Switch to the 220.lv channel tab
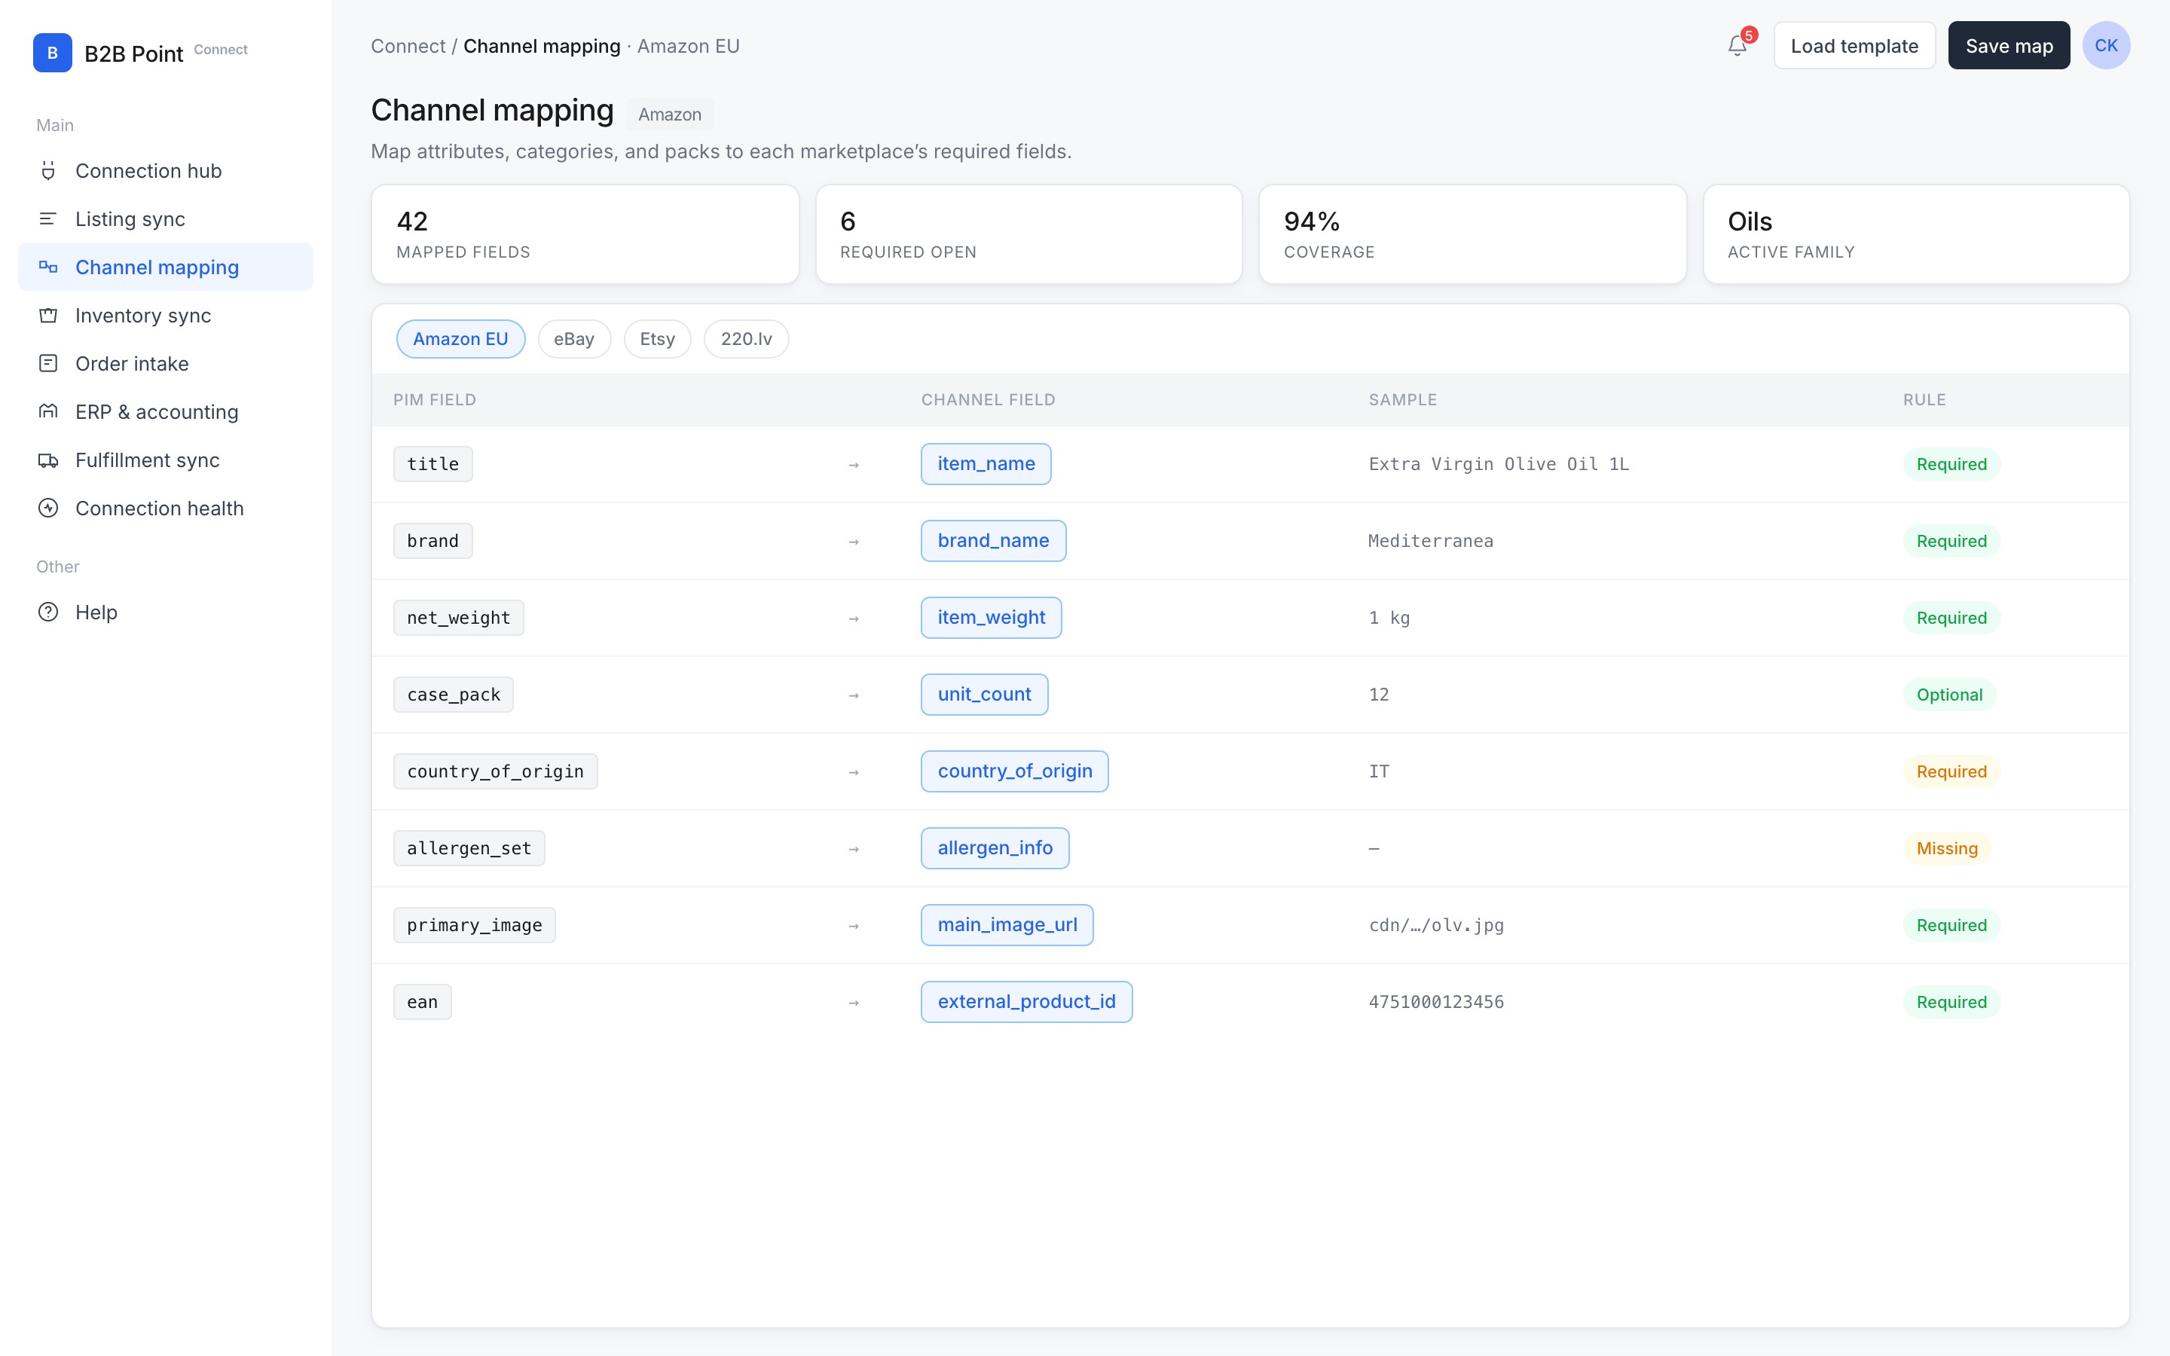 pos(746,339)
